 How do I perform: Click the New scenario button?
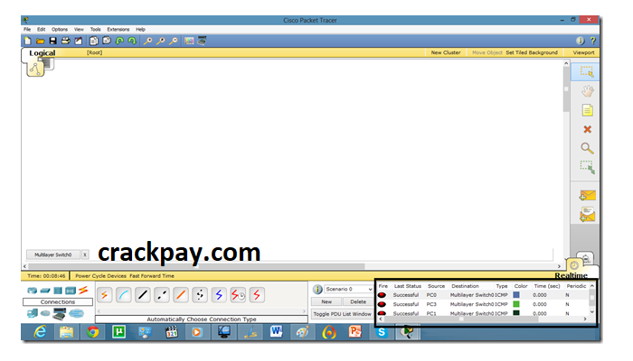(326, 301)
